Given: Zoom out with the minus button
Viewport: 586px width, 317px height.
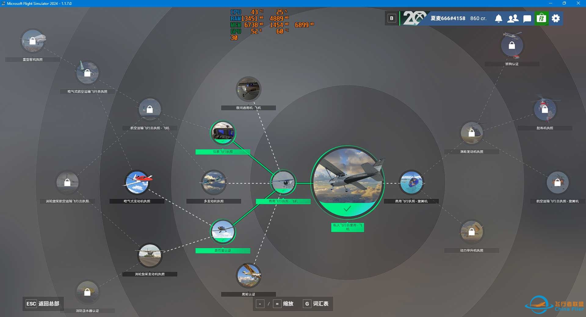Looking at the screenshot, I should pyautogui.click(x=260, y=304).
